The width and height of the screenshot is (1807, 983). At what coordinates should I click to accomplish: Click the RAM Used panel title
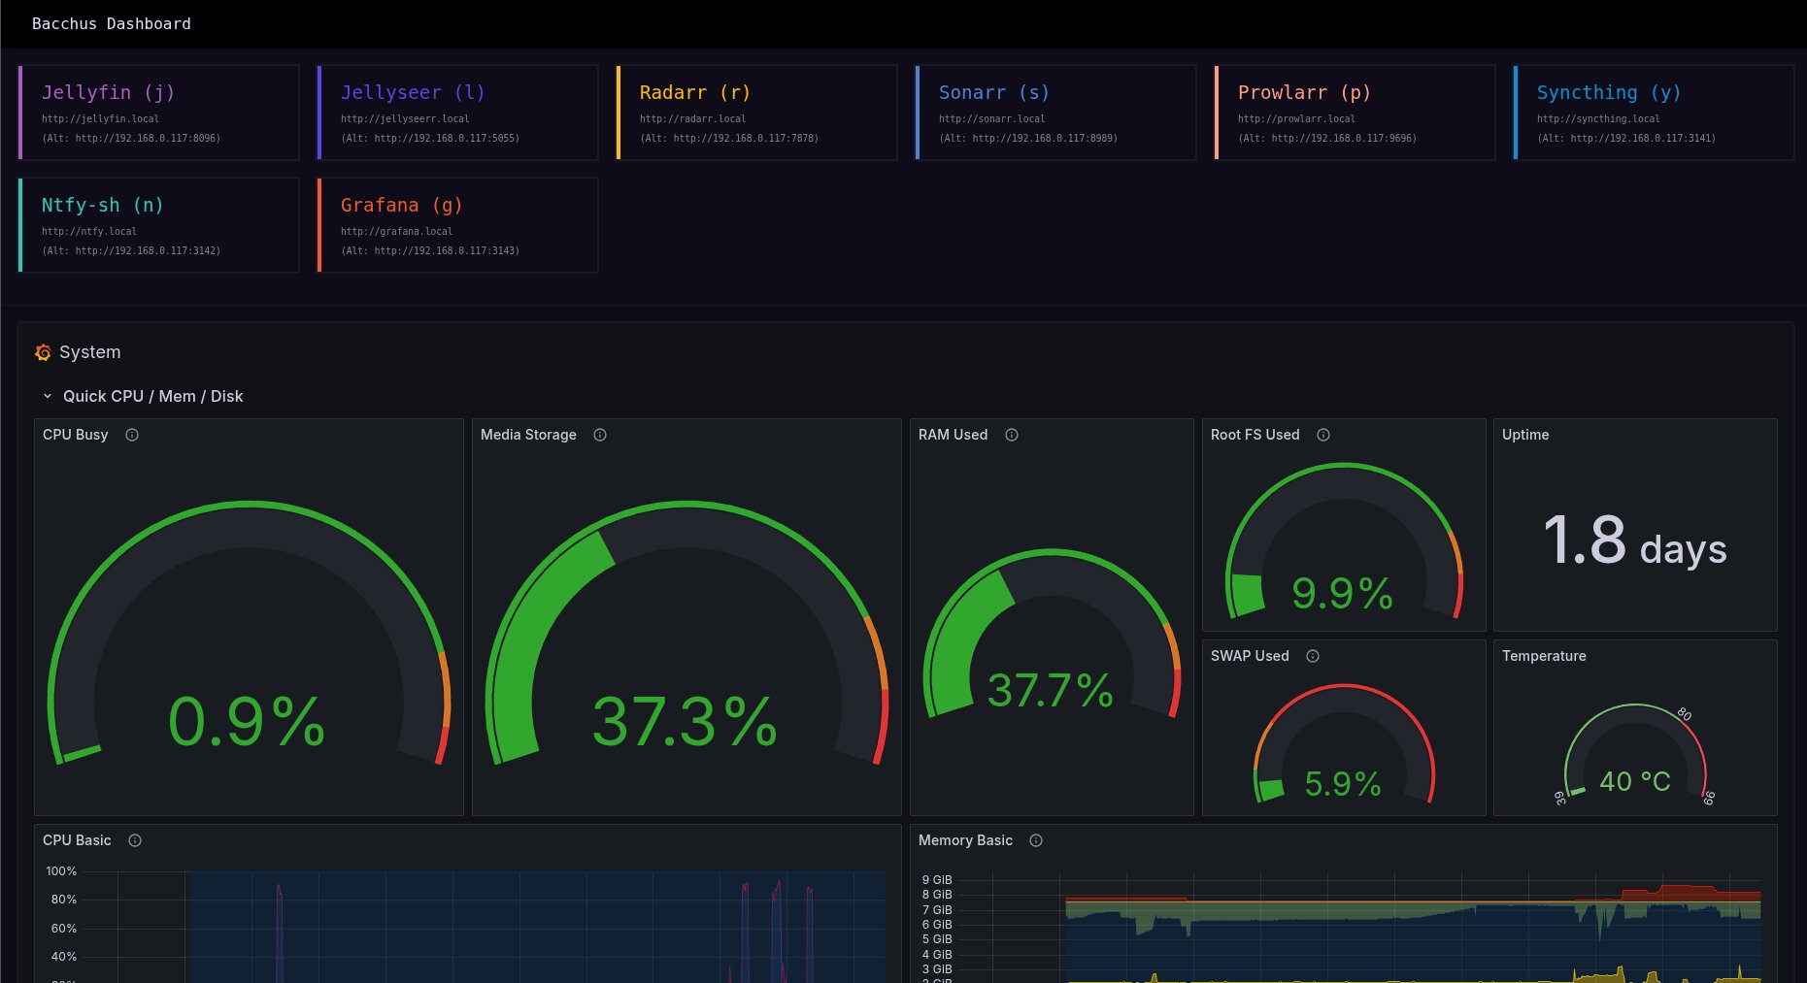click(x=953, y=435)
